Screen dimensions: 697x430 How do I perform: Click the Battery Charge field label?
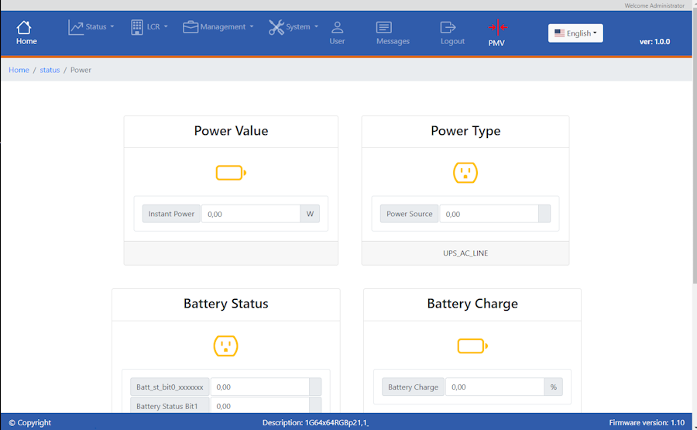coord(413,387)
